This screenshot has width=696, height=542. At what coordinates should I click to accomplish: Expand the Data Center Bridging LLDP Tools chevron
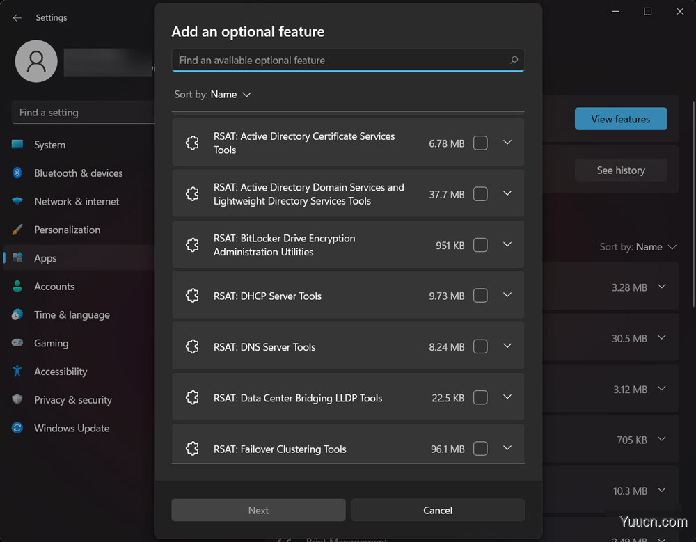pos(507,397)
